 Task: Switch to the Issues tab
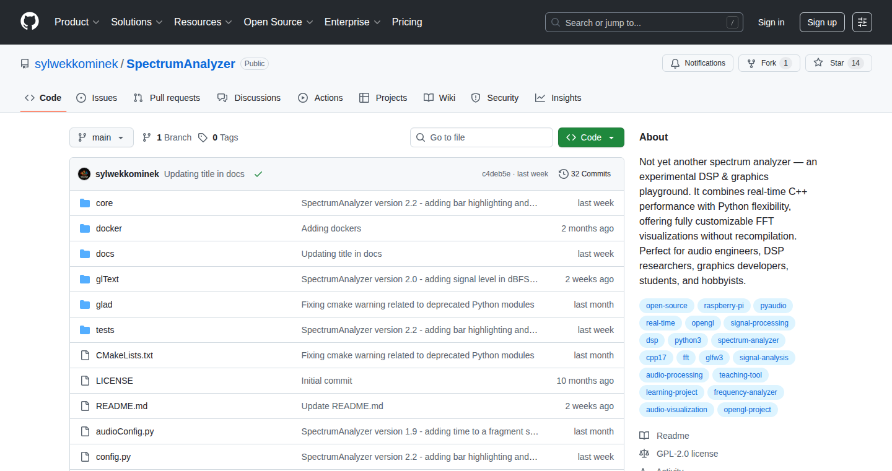(x=97, y=98)
